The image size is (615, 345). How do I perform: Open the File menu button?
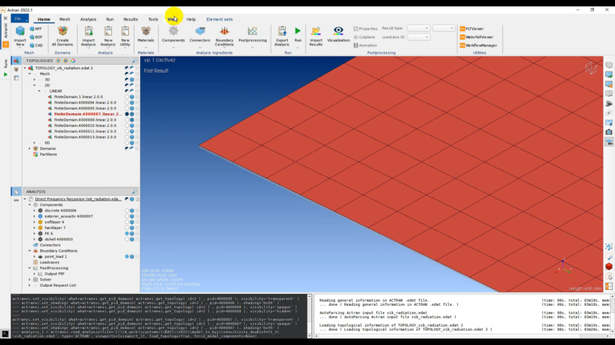(19, 19)
